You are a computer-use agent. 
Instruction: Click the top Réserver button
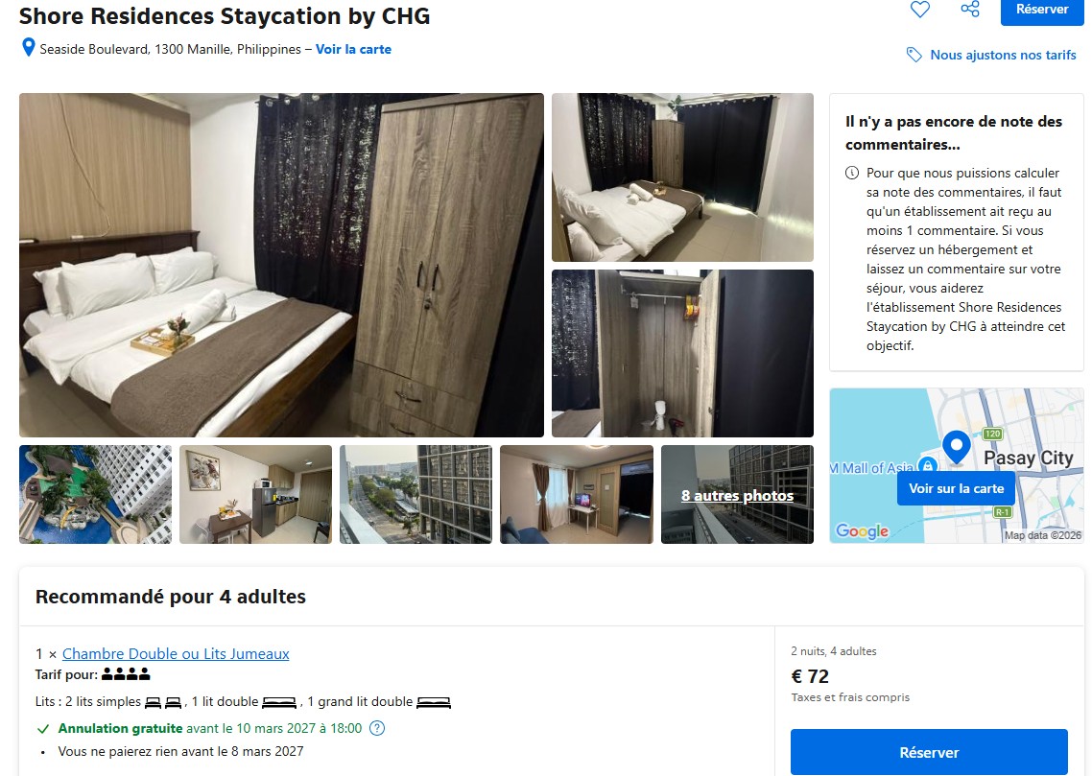coord(1042,10)
